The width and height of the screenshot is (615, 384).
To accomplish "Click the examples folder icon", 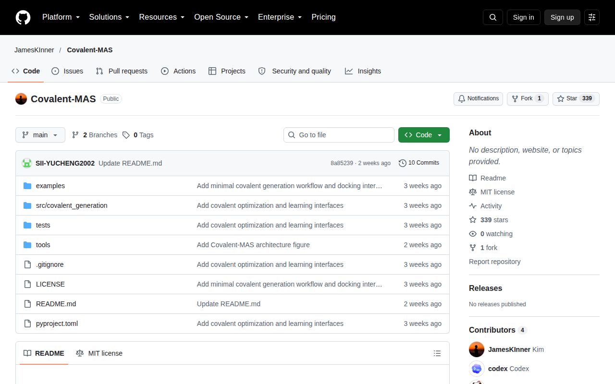I will (27, 186).
